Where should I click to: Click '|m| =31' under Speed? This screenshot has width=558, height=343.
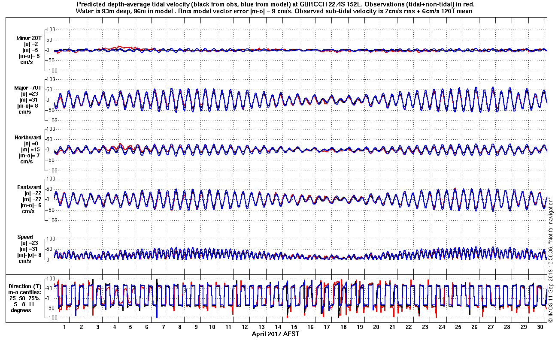(x=29, y=249)
